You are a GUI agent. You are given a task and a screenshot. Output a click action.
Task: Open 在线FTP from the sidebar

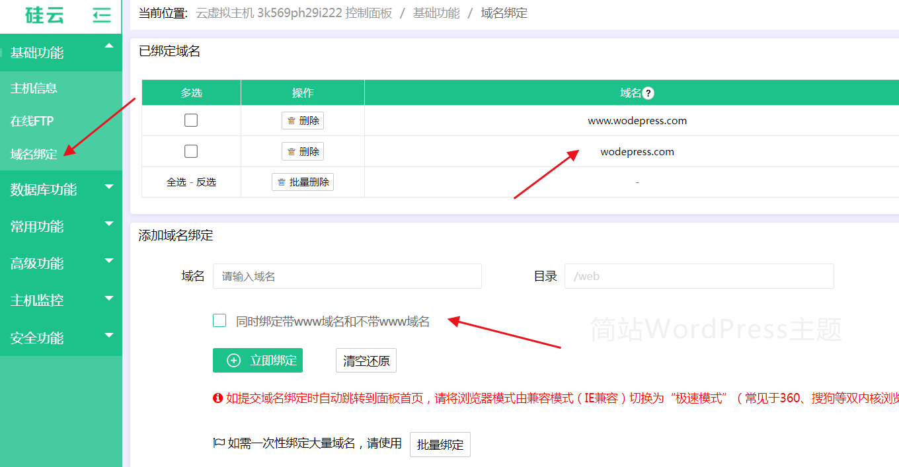click(32, 121)
